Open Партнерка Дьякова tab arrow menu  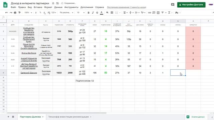click(43, 117)
